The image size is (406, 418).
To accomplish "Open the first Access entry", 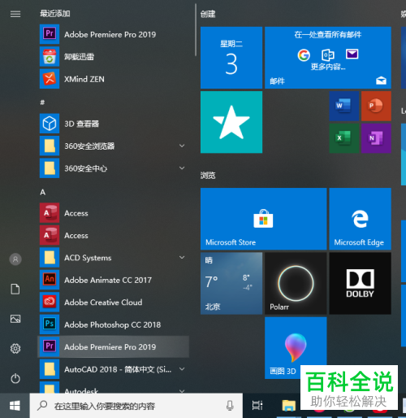I will 114,213.
